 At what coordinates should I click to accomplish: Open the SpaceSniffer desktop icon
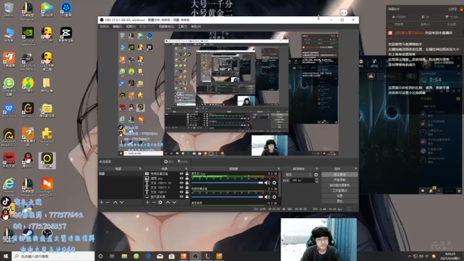(x=47, y=137)
